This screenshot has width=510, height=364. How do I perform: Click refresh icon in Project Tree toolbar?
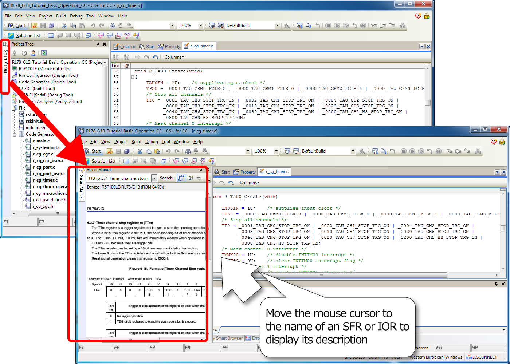(x=44, y=53)
